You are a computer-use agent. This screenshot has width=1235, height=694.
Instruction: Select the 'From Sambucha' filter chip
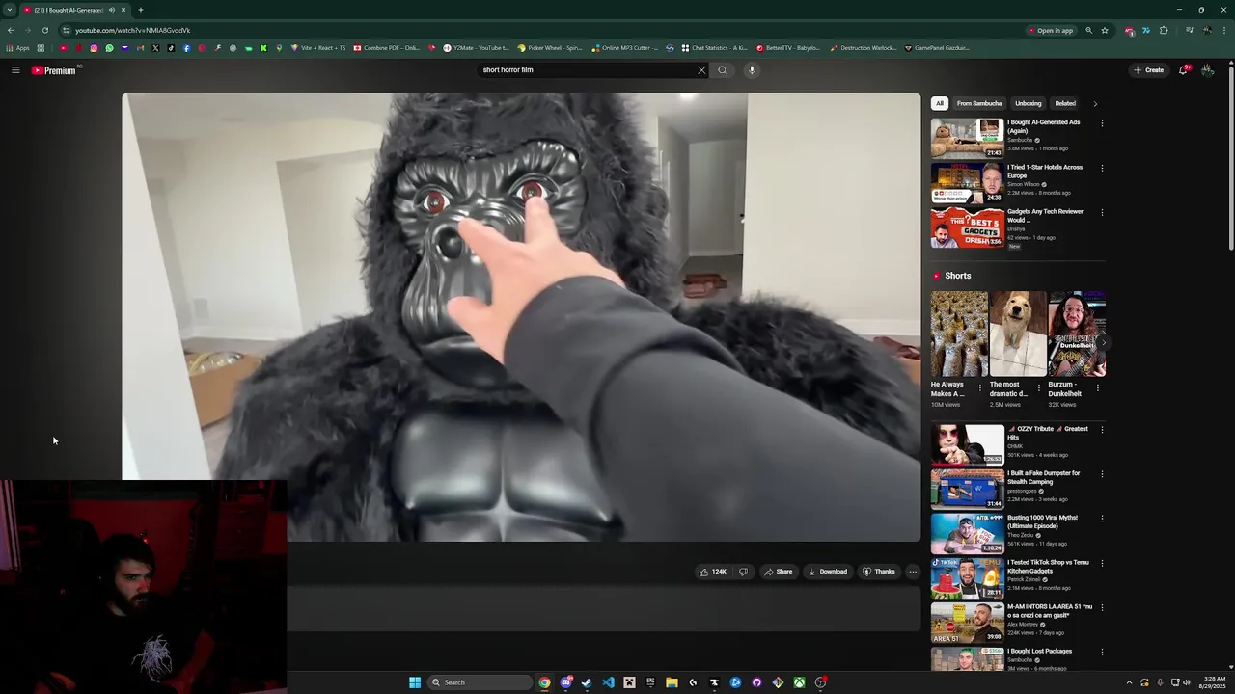(979, 103)
